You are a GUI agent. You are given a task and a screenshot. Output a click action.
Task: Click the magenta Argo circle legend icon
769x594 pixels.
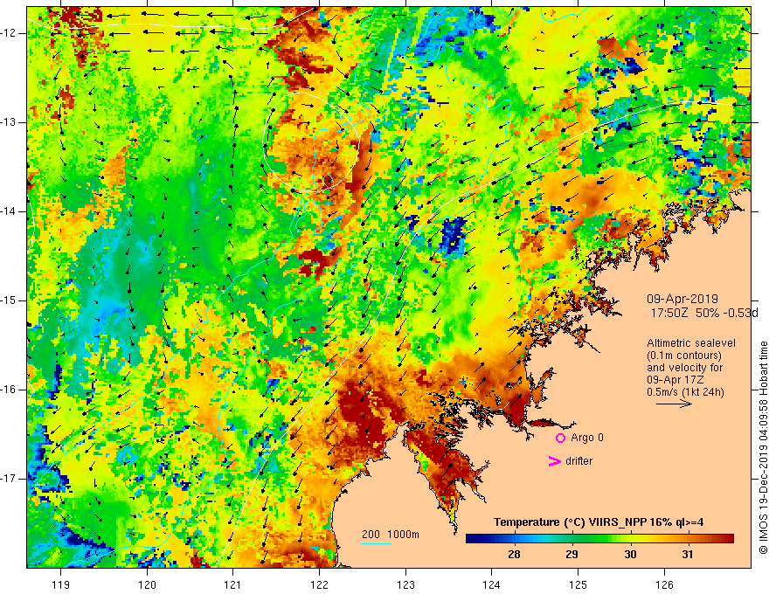(560, 438)
